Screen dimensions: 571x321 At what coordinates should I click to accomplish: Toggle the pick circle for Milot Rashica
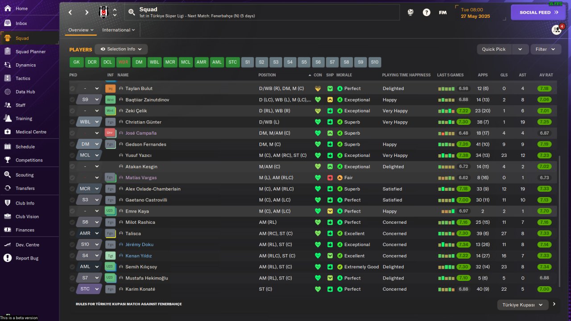click(x=72, y=222)
